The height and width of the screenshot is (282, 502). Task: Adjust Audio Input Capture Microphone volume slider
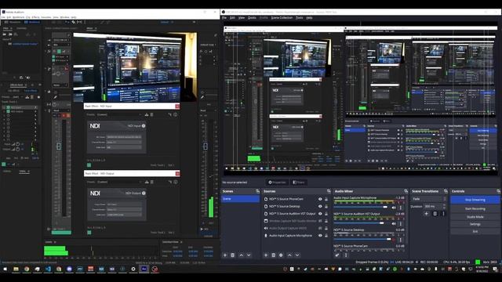pos(361,208)
